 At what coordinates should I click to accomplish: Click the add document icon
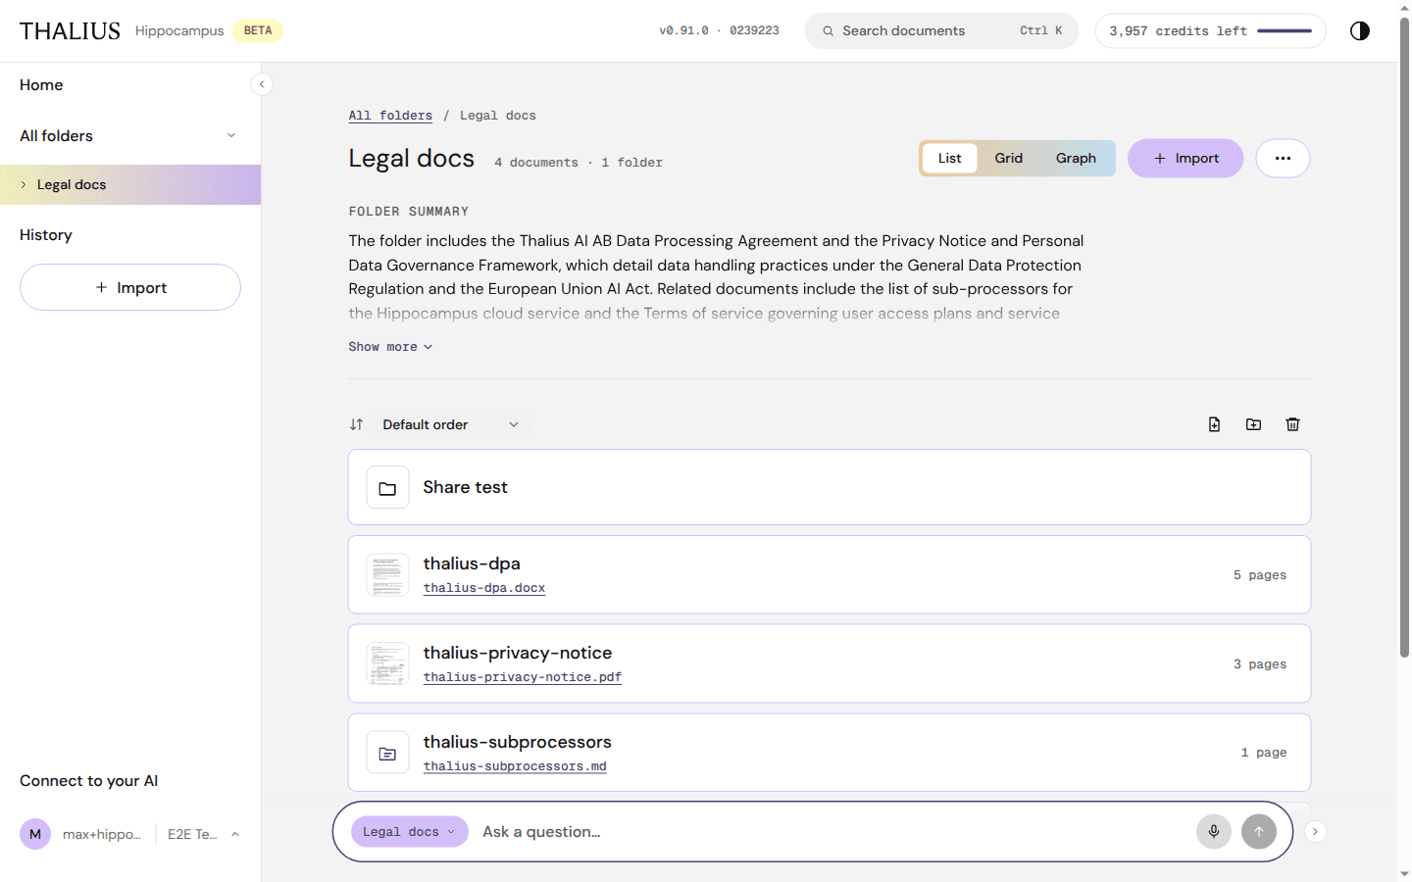(1214, 424)
